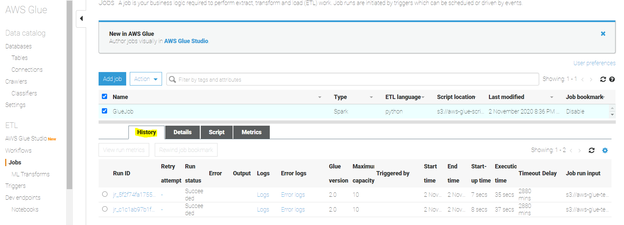Open the AWS Glue Studio link in banner
Image resolution: width=624 pixels, height=225 pixels.
186,41
